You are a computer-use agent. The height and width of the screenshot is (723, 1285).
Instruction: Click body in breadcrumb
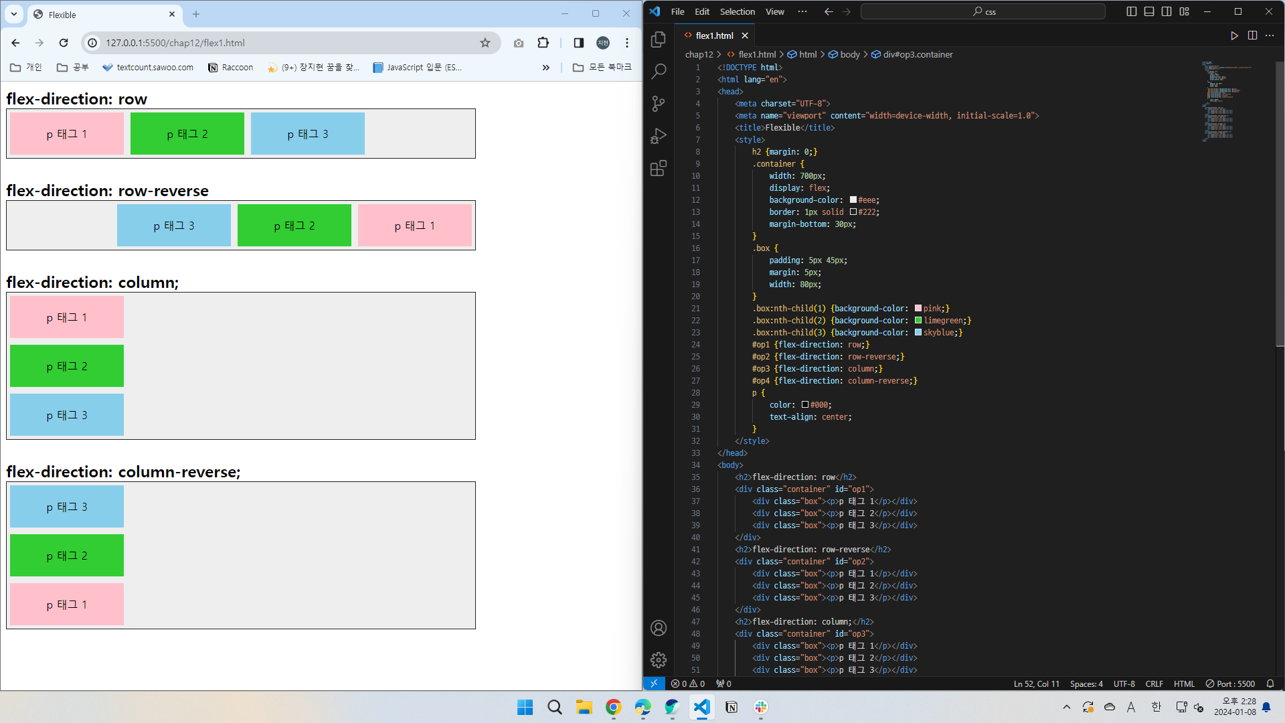click(x=850, y=54)
